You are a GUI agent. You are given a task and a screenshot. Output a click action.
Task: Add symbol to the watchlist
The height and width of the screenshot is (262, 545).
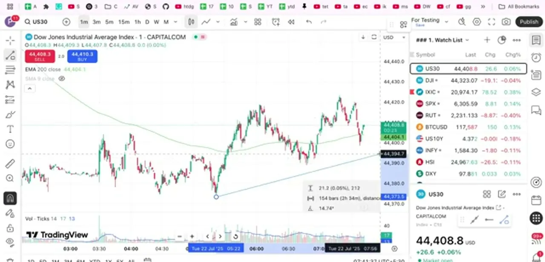pos(487,40)
